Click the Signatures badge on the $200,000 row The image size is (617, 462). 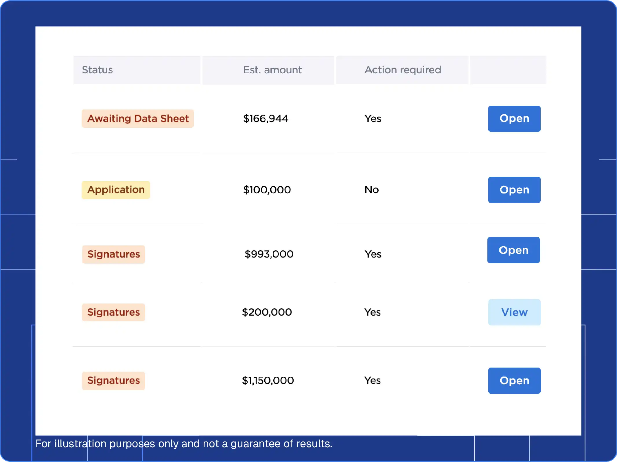(113, 312)
